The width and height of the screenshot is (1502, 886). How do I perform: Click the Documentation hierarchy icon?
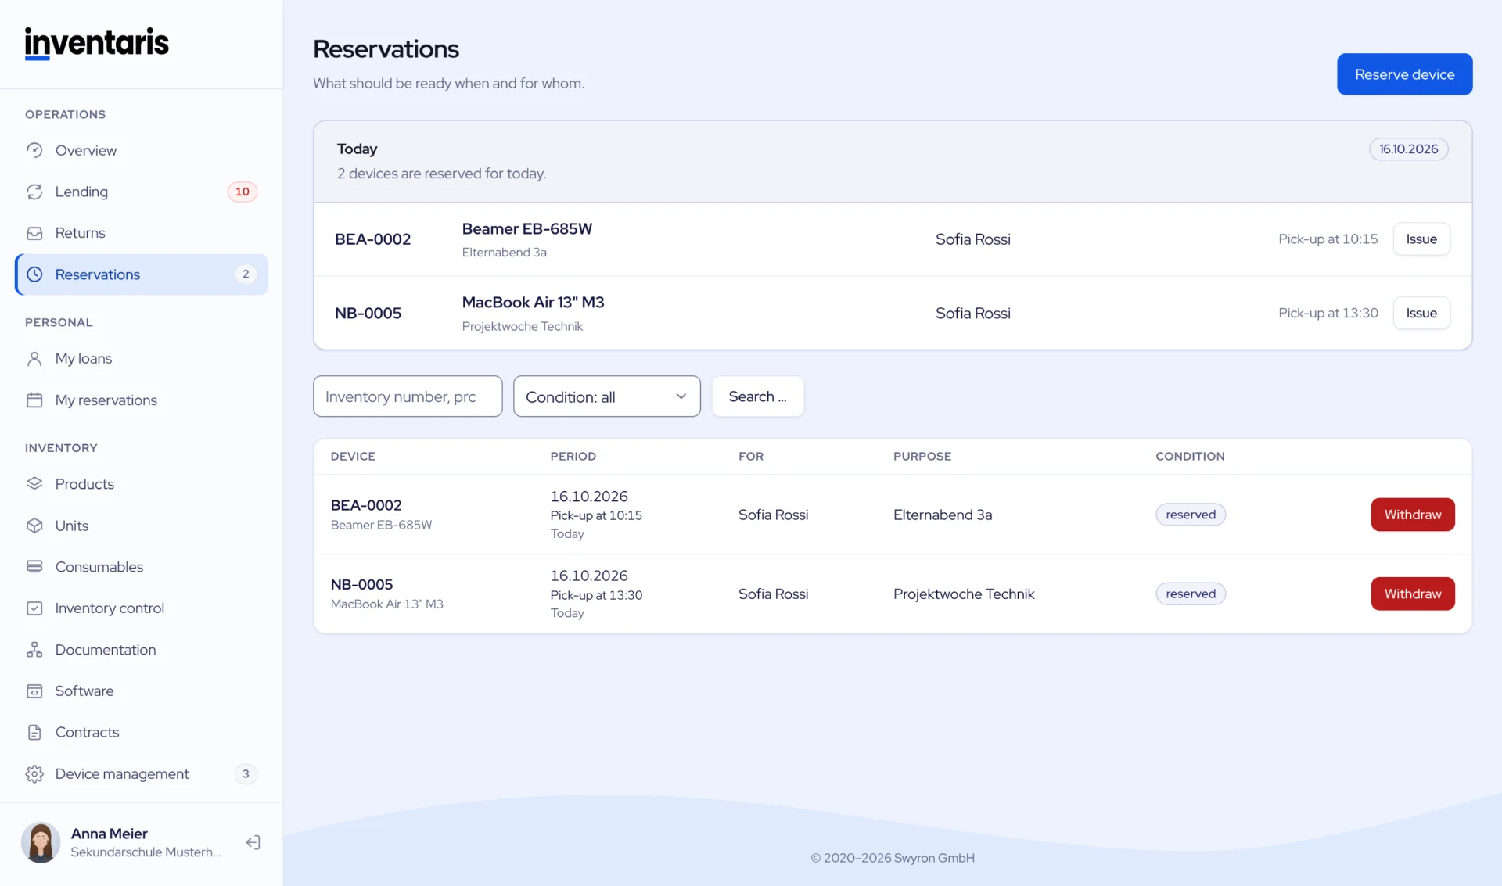[x=34, y=650]
